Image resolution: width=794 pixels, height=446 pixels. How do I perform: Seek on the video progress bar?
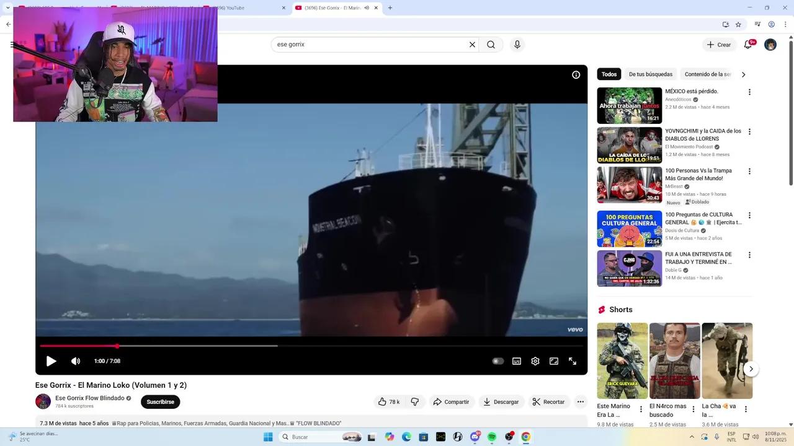click(311, 346)
